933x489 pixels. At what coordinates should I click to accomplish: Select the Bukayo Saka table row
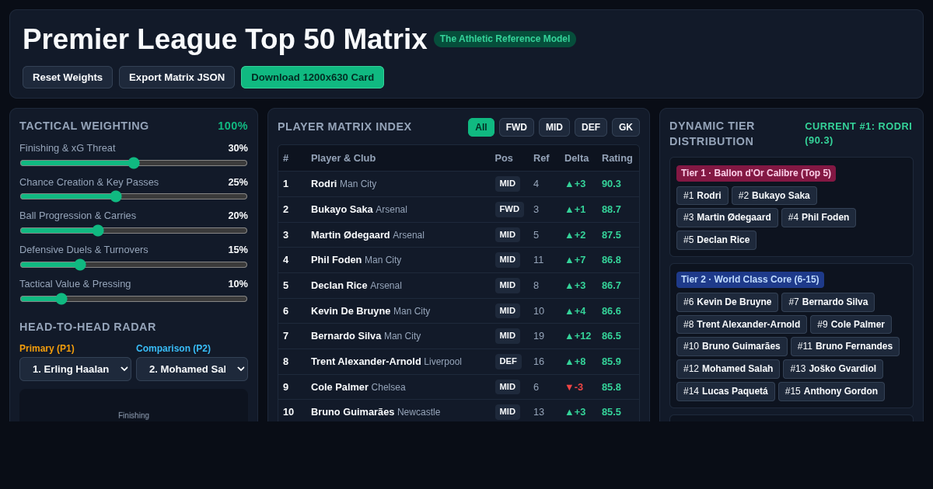459,210
